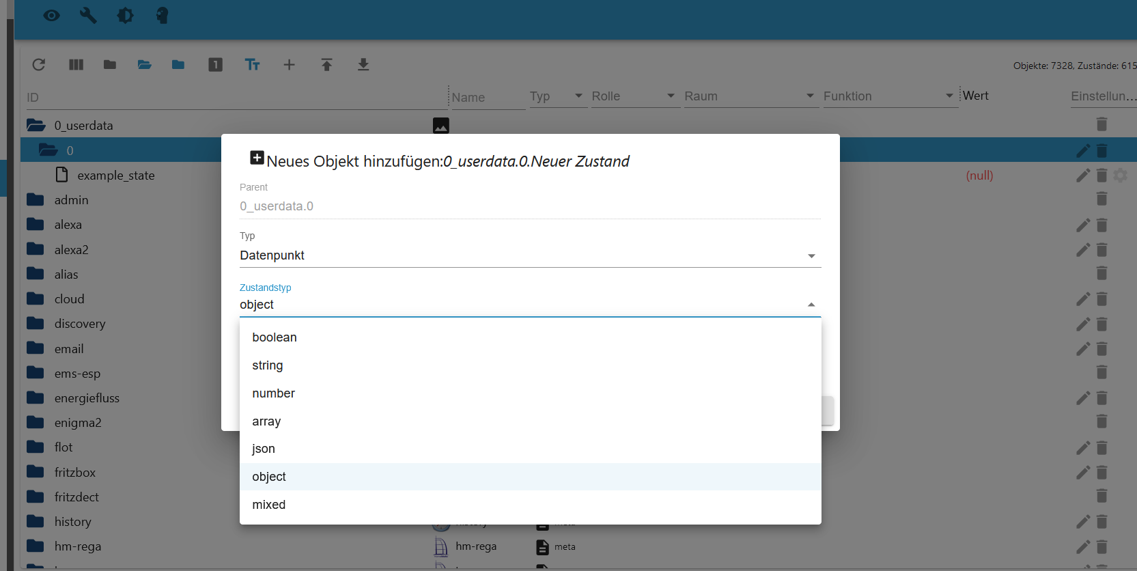Screen dimensions: 1137x571
Task: Click the pencil icon in the email row
Action: (x=1083, y=349)
